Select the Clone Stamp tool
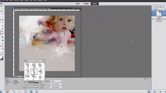Screen dimensions: 166x93 tap(3, 26)
